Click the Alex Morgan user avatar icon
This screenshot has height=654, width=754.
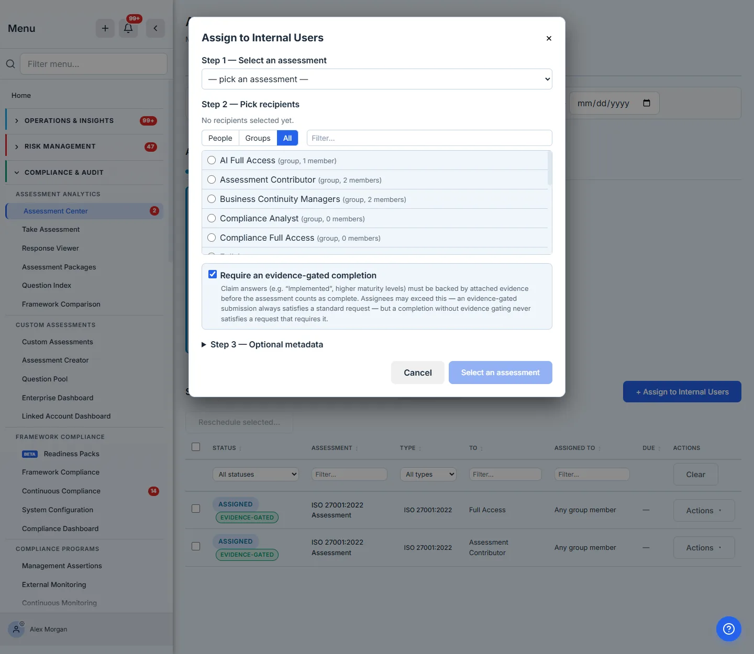16,629
